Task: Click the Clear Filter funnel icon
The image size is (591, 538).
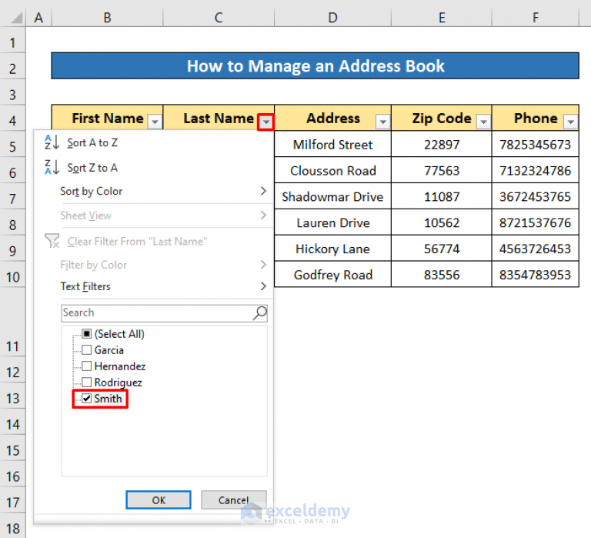Action: tap(52, 241)
